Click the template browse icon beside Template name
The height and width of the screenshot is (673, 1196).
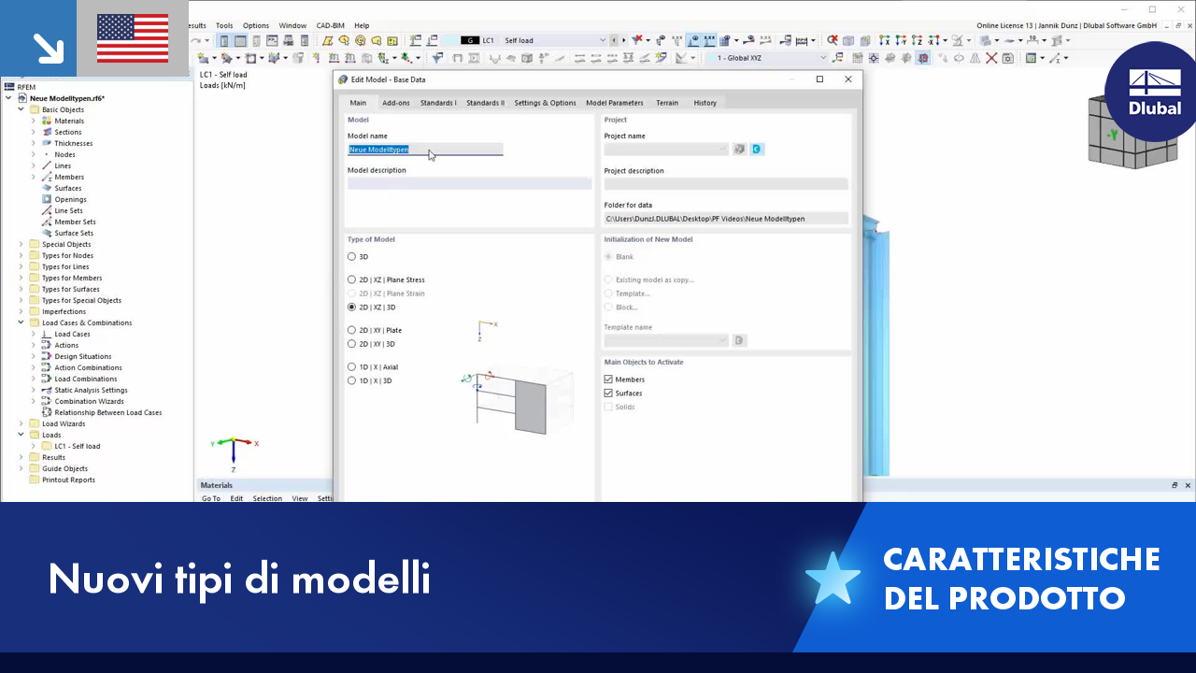(x=739, y=340)
